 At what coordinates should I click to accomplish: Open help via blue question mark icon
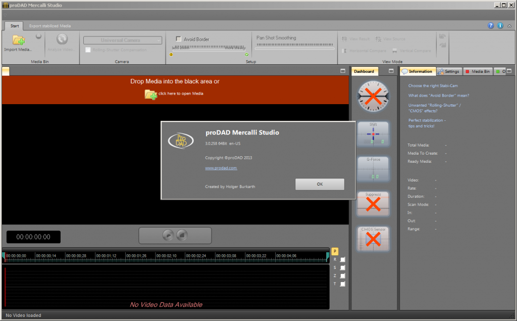[491, 25]
